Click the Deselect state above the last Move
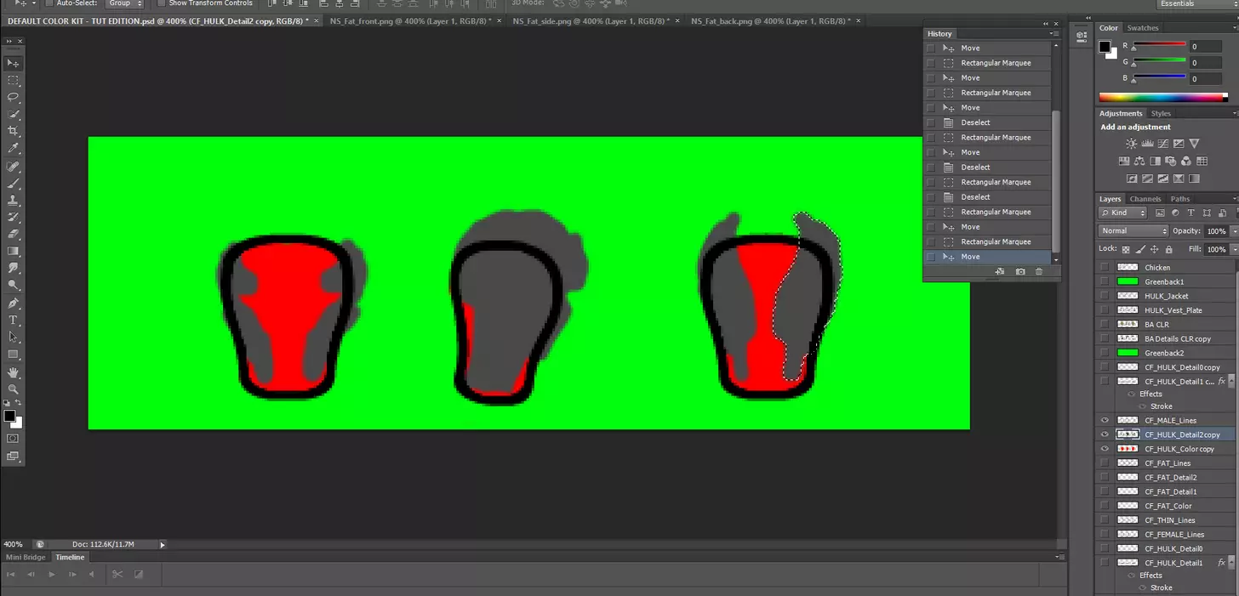Viewport: 1239px width, 596px height. pos(987,197)
